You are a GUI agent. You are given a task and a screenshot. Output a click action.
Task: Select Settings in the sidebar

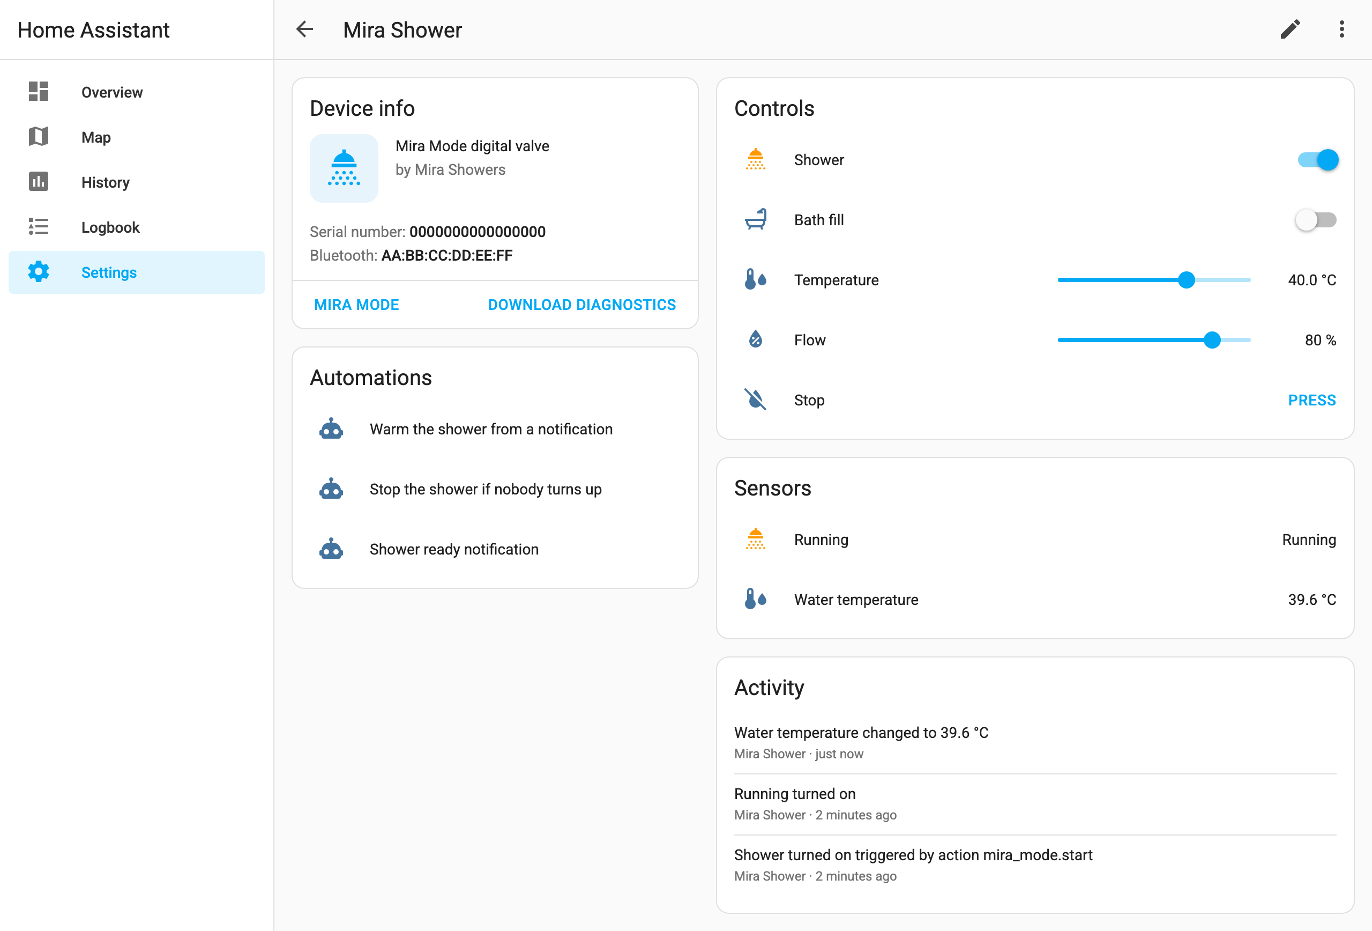point(136,272)
